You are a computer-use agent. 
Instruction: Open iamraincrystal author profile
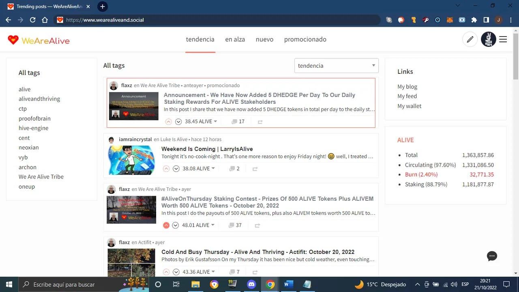coord(135,140)
